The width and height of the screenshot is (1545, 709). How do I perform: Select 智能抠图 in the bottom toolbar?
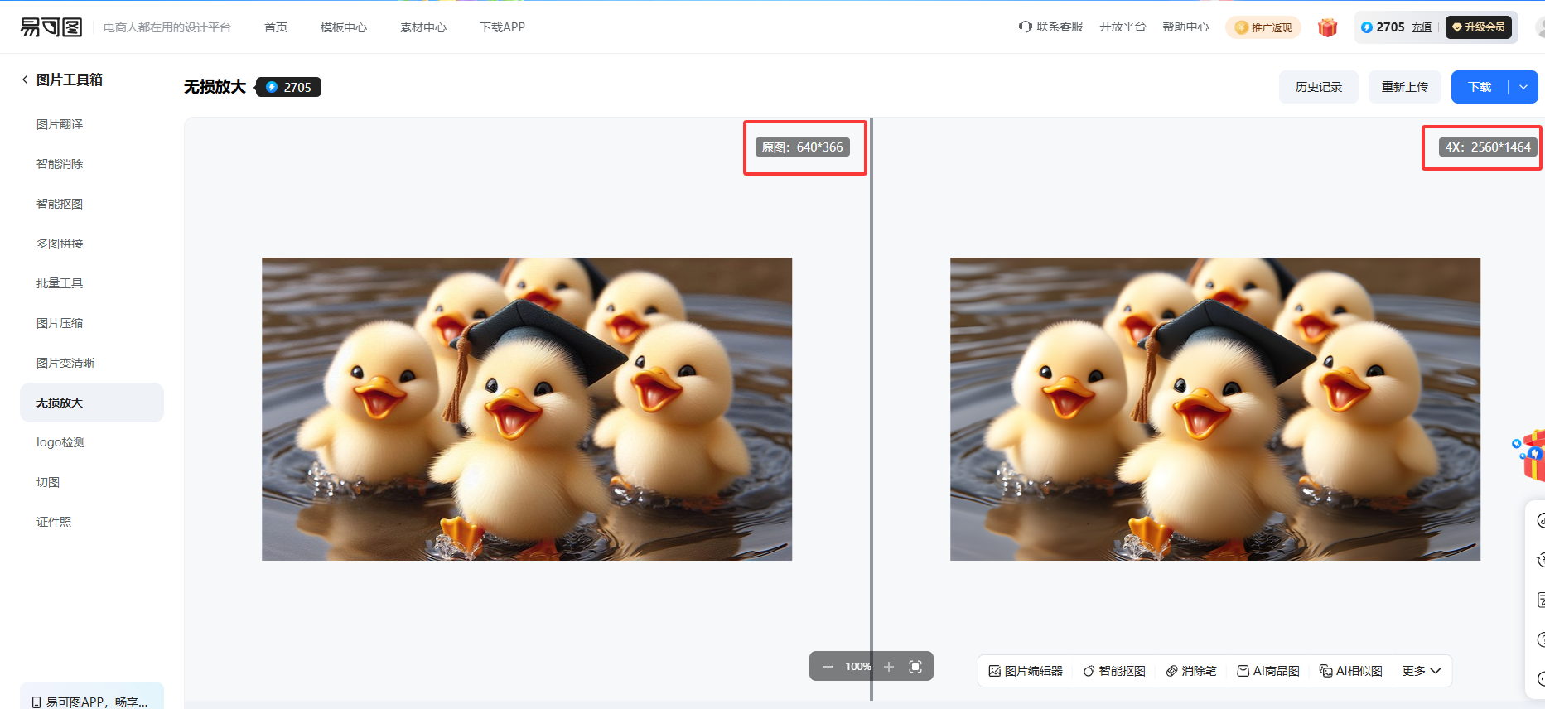click(x=1114, y=671)
